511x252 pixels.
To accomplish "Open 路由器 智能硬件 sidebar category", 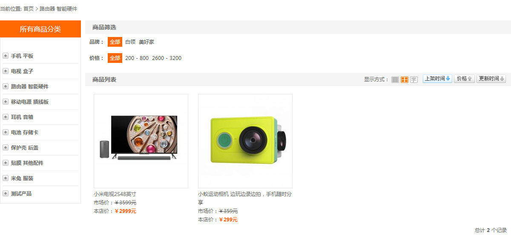I will coord(30,86).
